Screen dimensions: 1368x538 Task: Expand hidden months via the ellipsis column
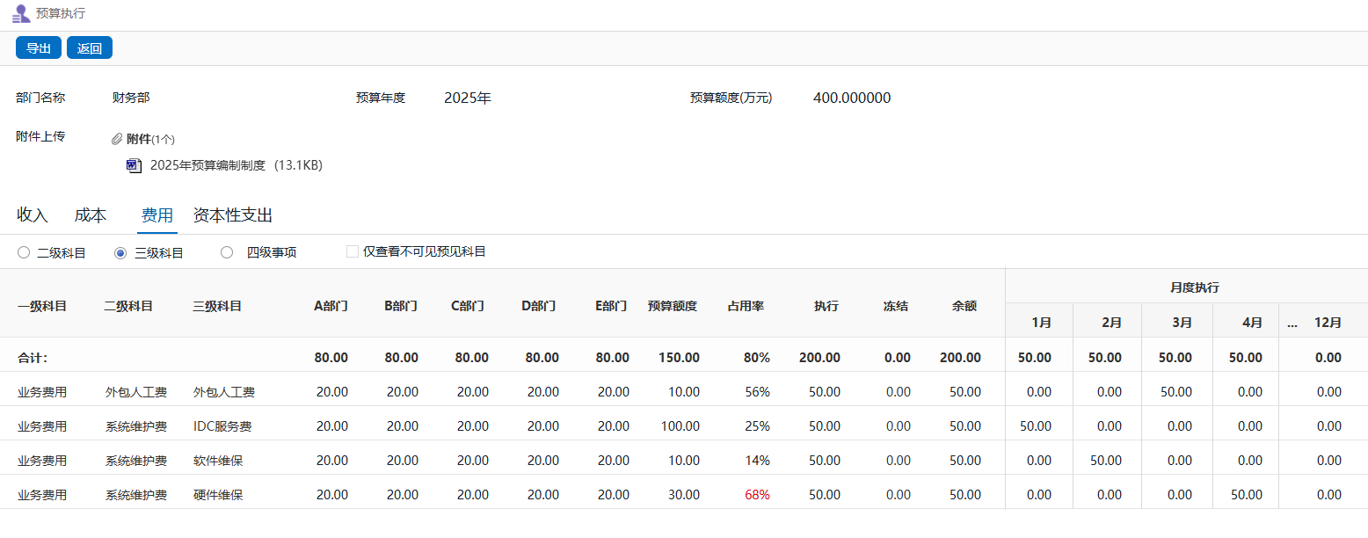coord(1292,323)
